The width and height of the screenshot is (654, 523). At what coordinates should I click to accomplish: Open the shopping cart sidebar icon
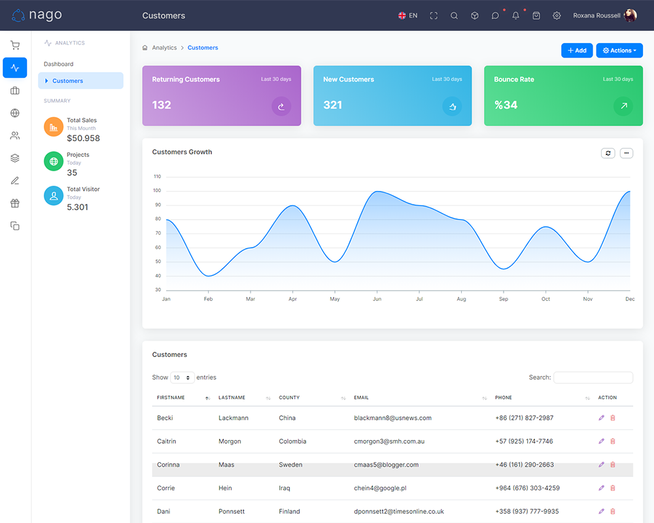coord(15,45)
